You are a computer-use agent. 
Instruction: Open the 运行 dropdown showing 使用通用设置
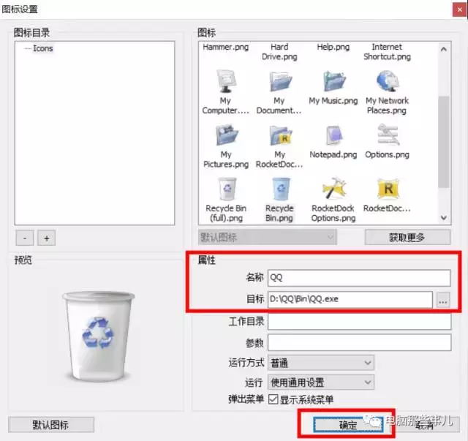pos(321,382)
